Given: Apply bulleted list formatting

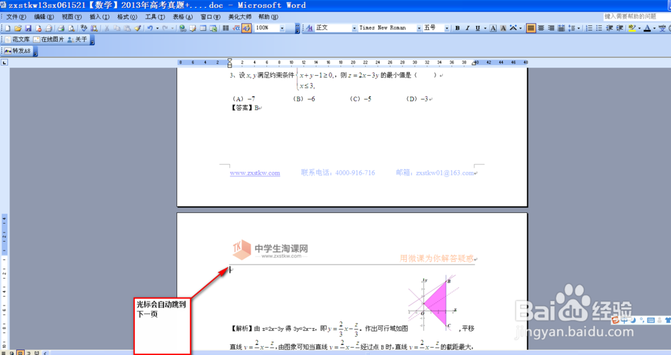Looking at the screenshot, I should coord(599,28).
